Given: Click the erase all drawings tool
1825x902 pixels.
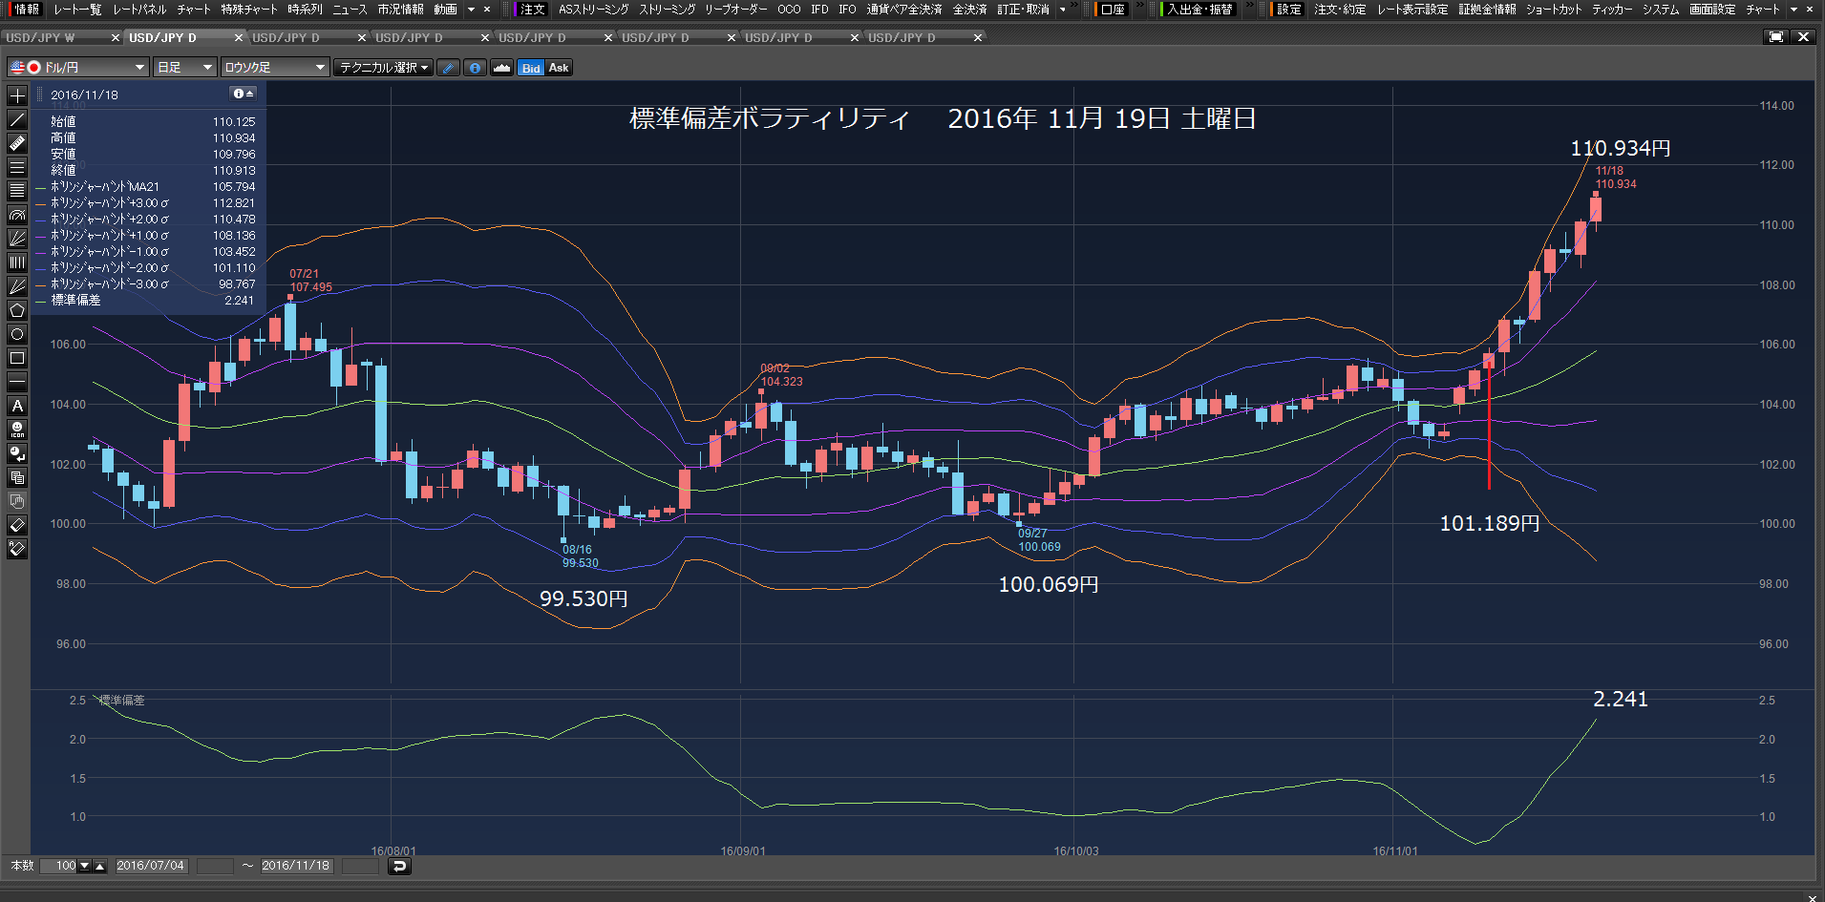Looking at the screenshot, I should (17, 549).
